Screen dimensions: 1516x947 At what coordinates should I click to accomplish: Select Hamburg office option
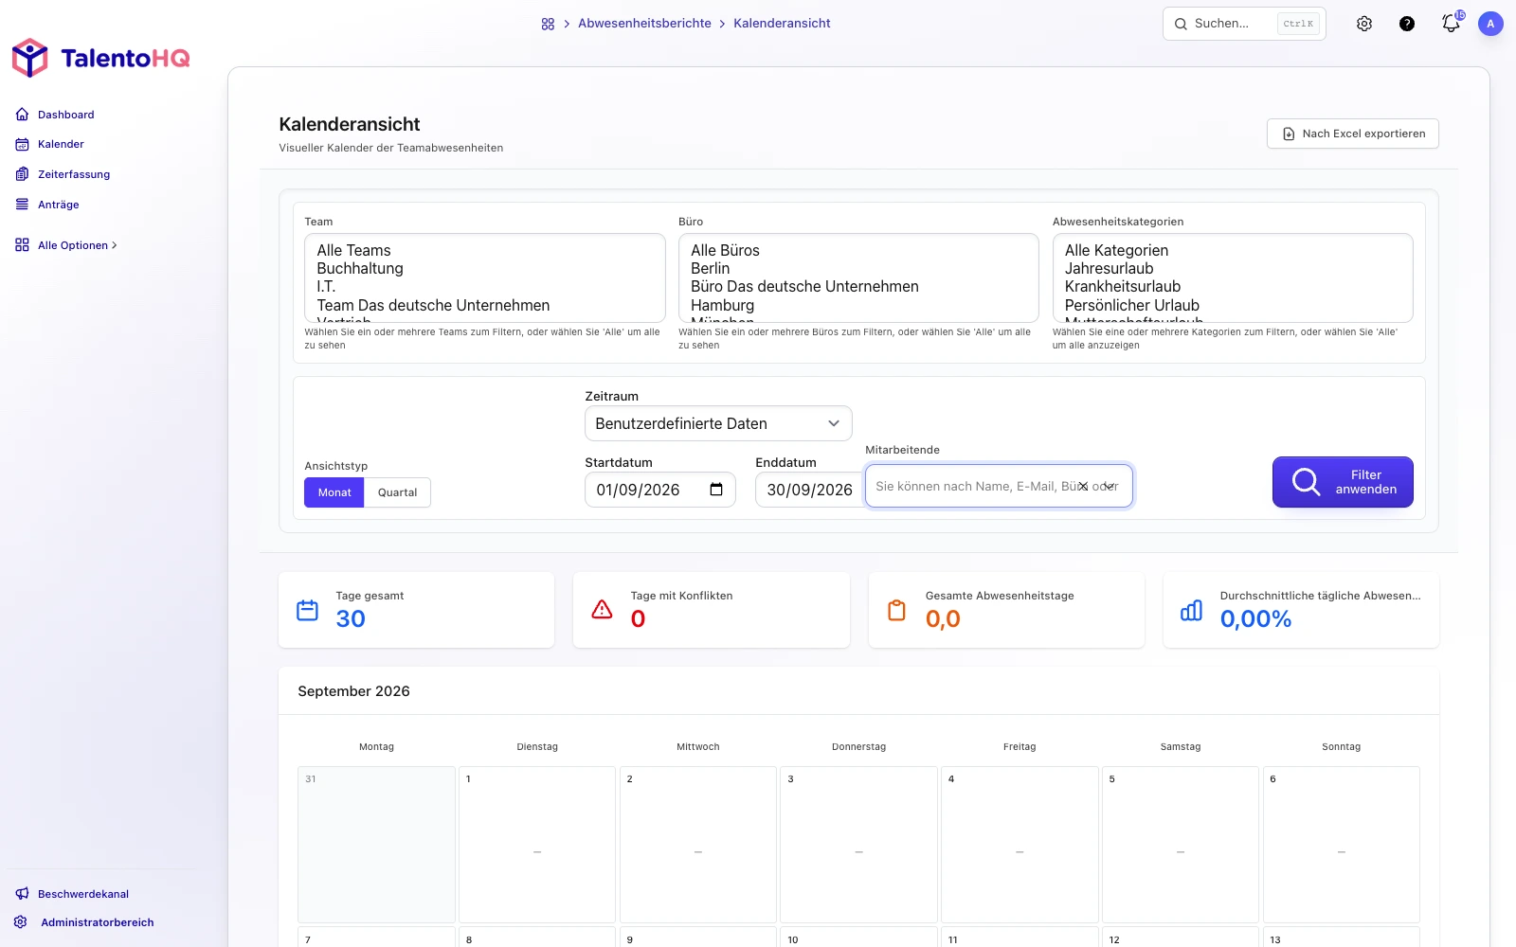click(x=722, y=305)
